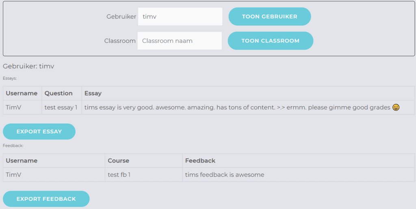Select the Question column header
Viewport: 416px width, 209px height.
point(62,93)
